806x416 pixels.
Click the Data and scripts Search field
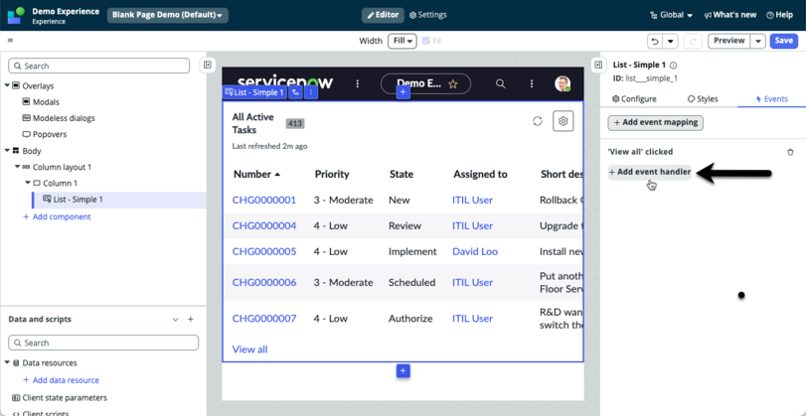[x=103, y=343]
